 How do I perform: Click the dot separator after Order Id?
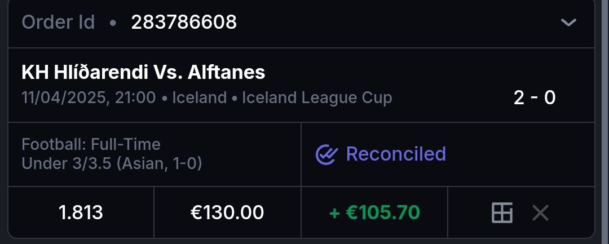pyautogui.click(x=113, y=23)
